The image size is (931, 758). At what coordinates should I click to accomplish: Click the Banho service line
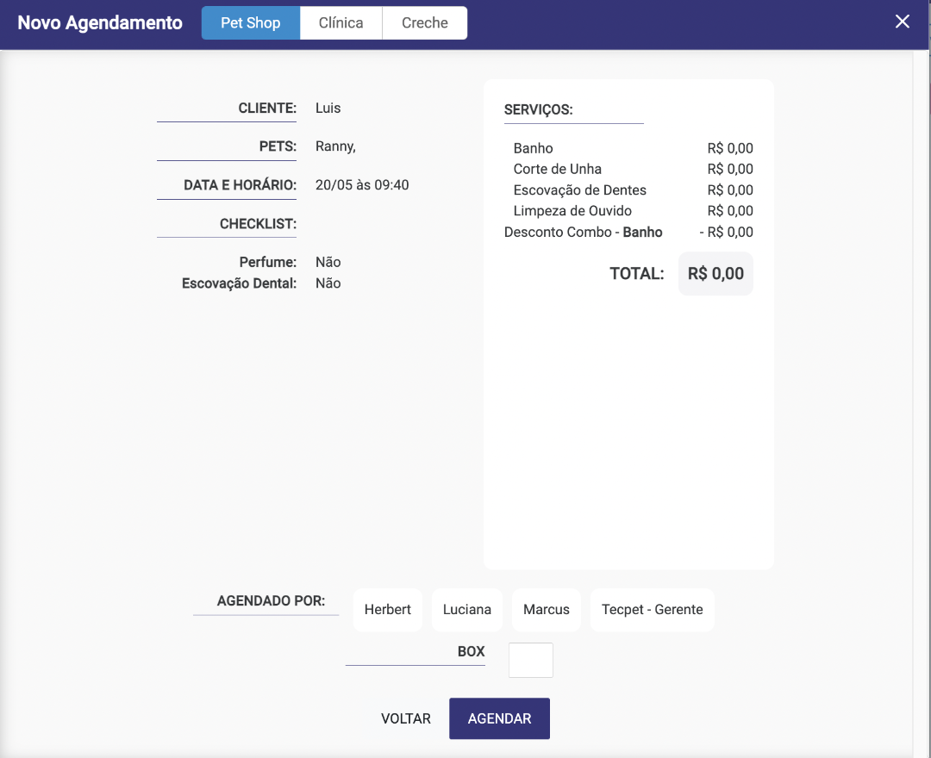[x=534, y=148]
